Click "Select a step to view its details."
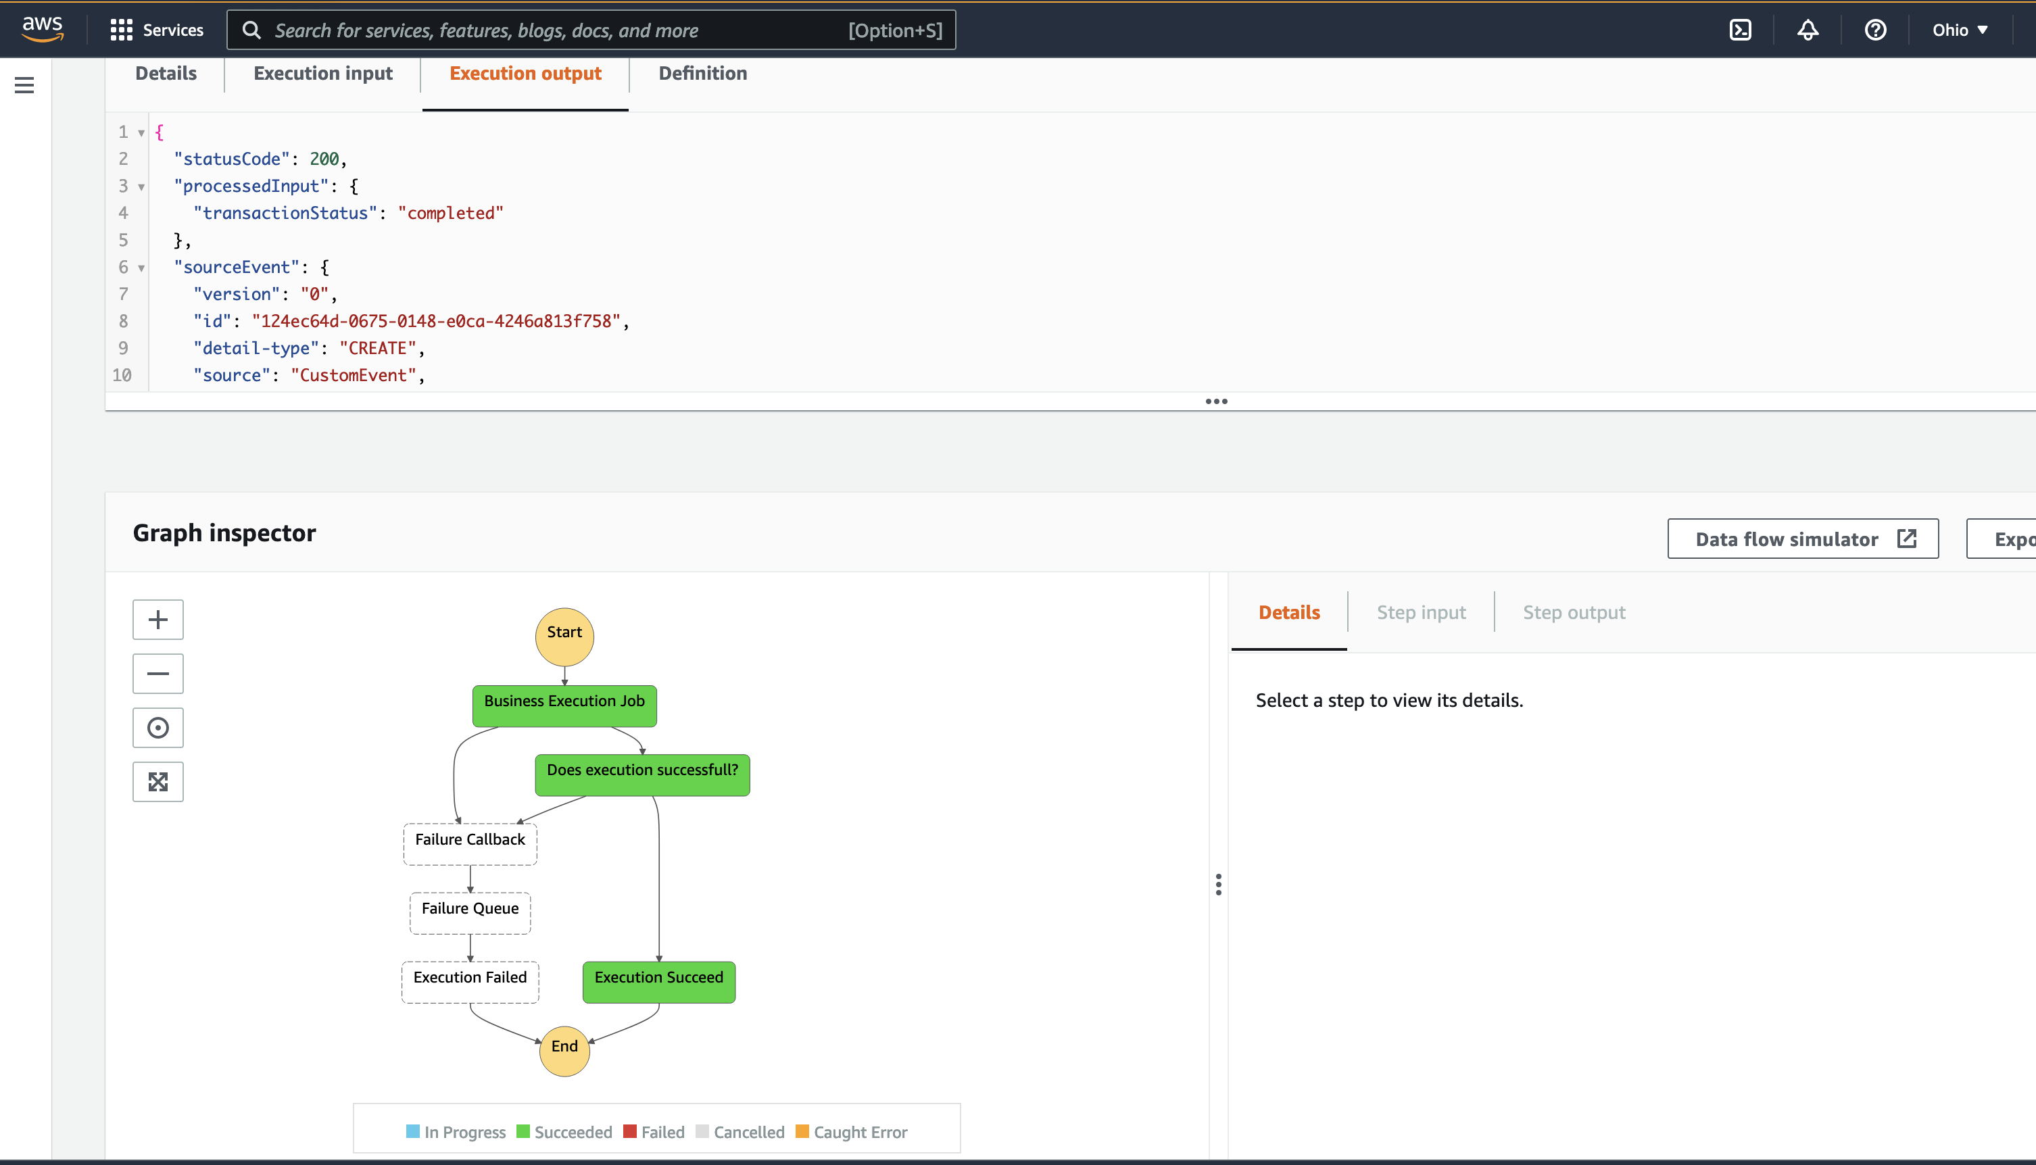The image size is (2036, 1165). 1389,700
